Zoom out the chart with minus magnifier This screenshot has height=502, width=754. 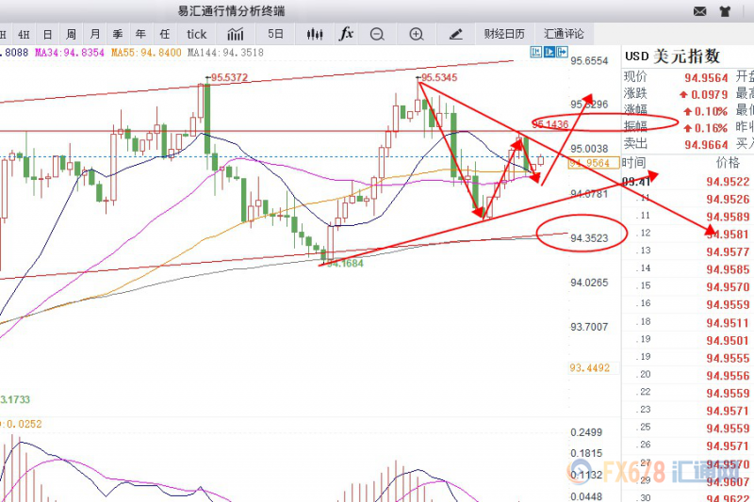click(377, 34)
